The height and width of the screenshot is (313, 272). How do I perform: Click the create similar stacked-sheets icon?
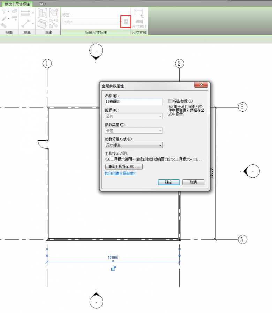42,24
